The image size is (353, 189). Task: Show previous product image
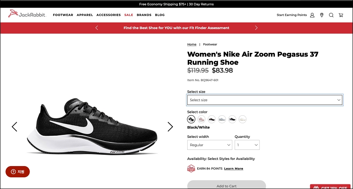15,127
